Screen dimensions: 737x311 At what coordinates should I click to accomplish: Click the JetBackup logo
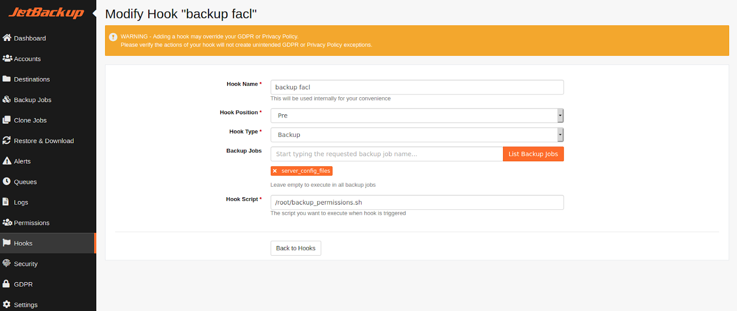point(46,12)
